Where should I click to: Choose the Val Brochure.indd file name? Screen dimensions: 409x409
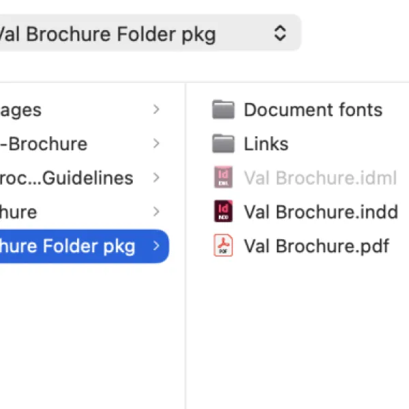coord(321,212)
